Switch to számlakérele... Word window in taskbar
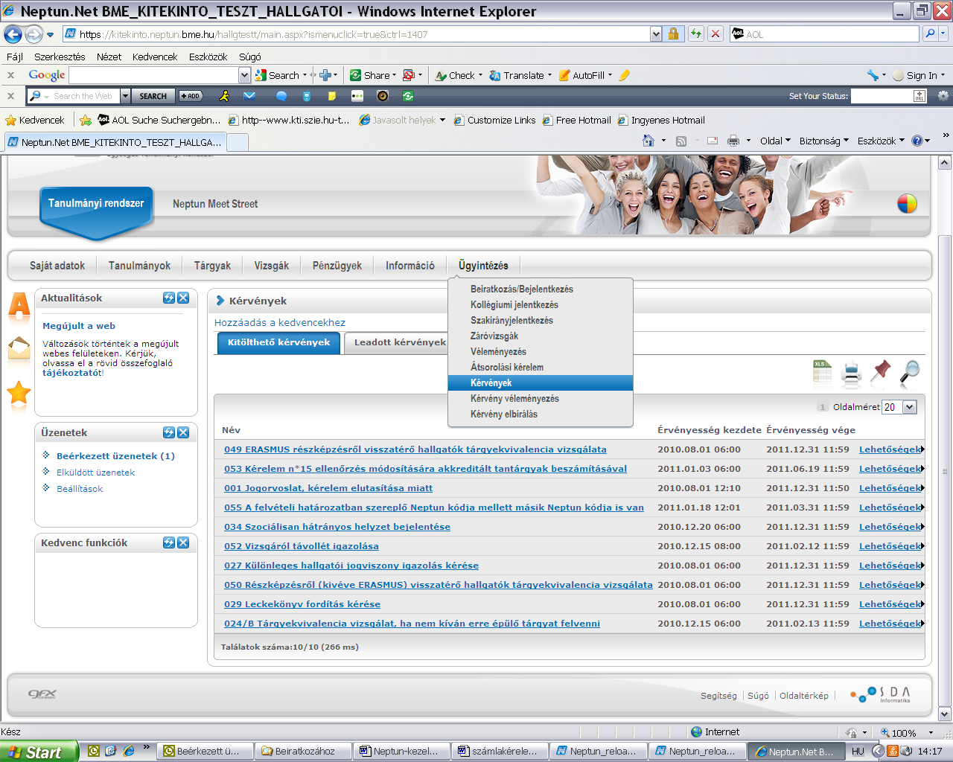The image size is (953, 762). pyautogui.click(x=498, y=752)
